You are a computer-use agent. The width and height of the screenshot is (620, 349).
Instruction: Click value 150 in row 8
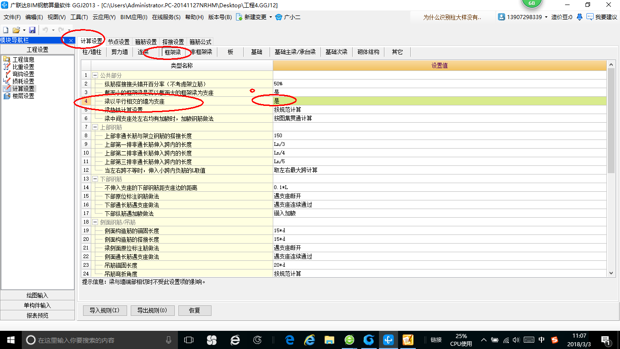[439, 135]
